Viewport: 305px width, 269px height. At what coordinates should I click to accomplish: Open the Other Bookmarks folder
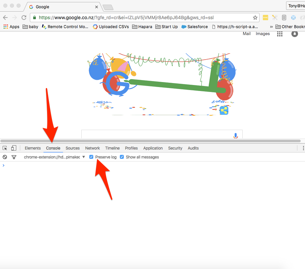(x=290, y=27)
